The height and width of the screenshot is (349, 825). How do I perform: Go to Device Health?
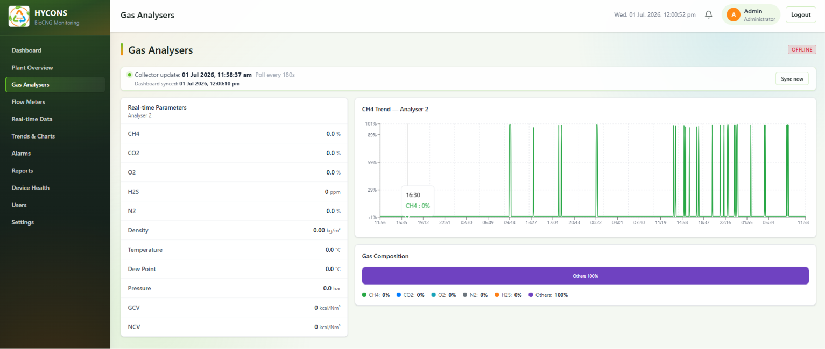point(55,188)
